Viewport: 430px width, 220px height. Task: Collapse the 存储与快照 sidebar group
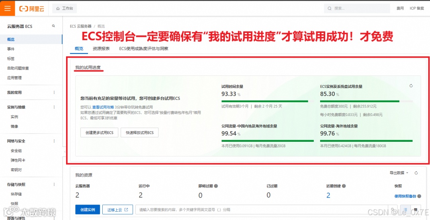click(16, 185)
